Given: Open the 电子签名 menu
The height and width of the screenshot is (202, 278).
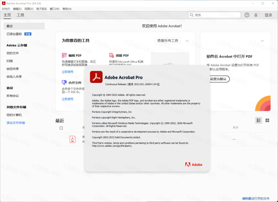Looking at the screenshot, I should 42,9.
